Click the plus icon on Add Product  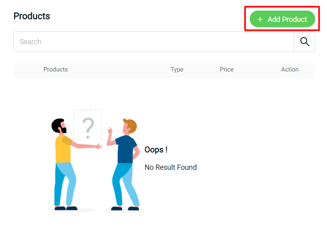[260, 19]
